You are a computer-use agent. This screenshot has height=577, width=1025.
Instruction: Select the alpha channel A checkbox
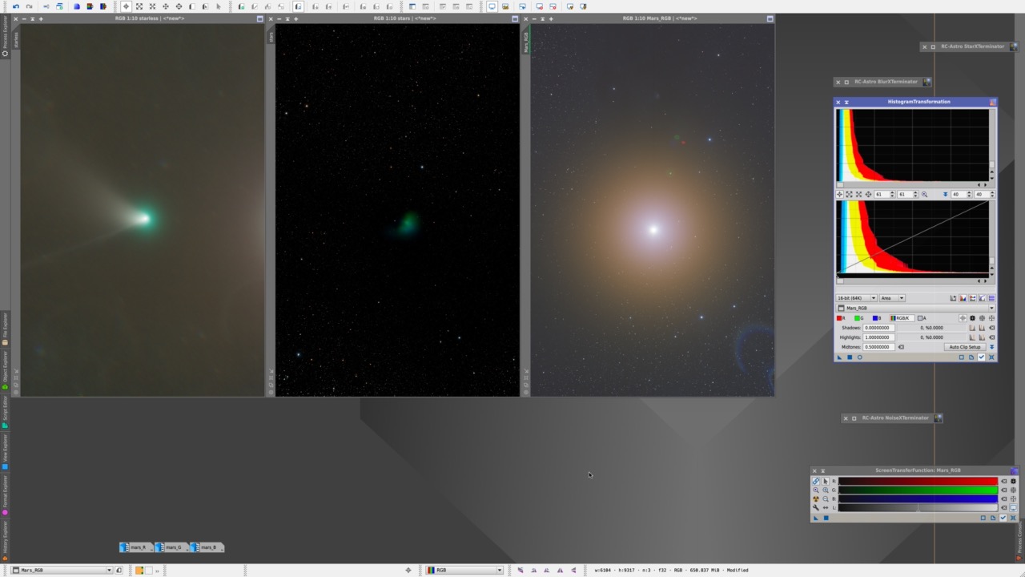pos(920,318)
